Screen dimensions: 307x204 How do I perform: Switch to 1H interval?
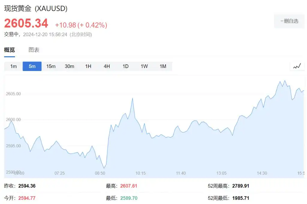pos(88,66)
